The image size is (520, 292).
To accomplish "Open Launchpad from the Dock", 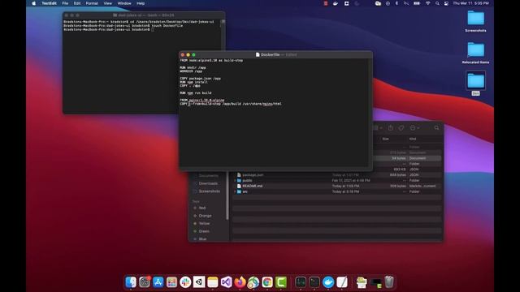I will pyautogui.click(x=171, y=282).
